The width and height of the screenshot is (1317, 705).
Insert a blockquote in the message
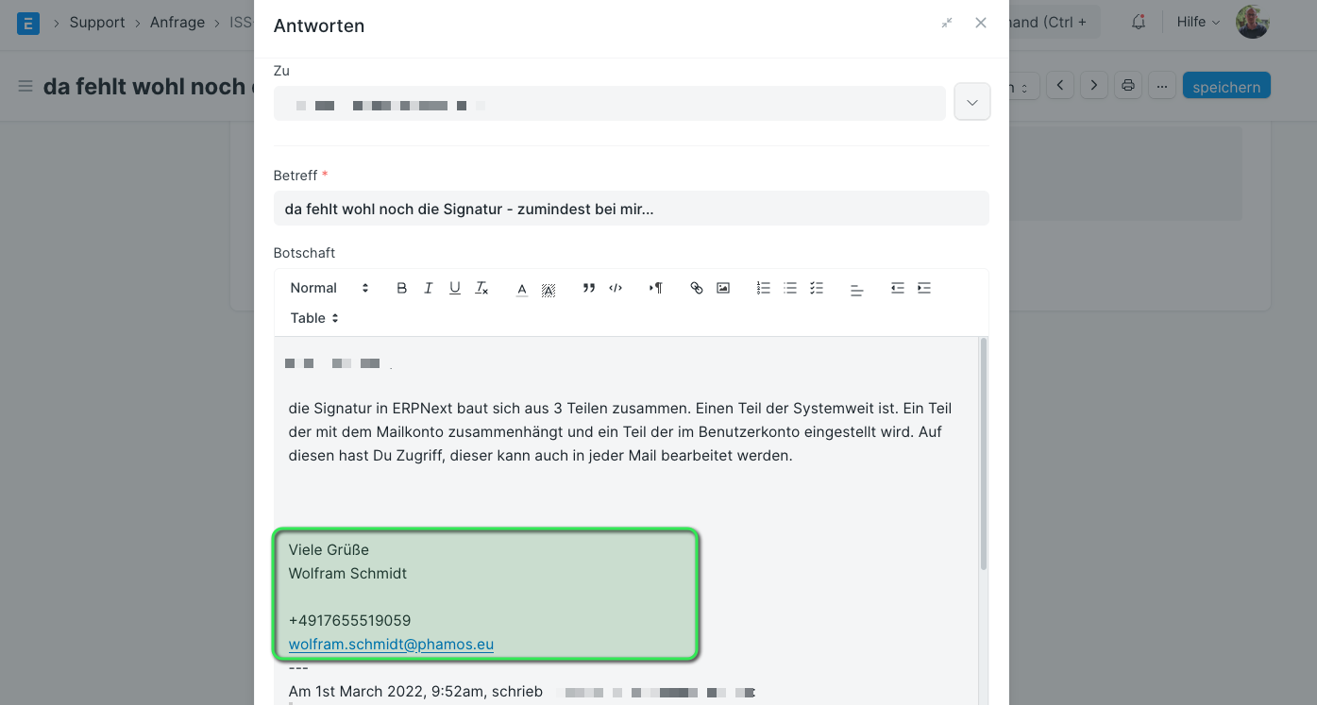(589, 288)
